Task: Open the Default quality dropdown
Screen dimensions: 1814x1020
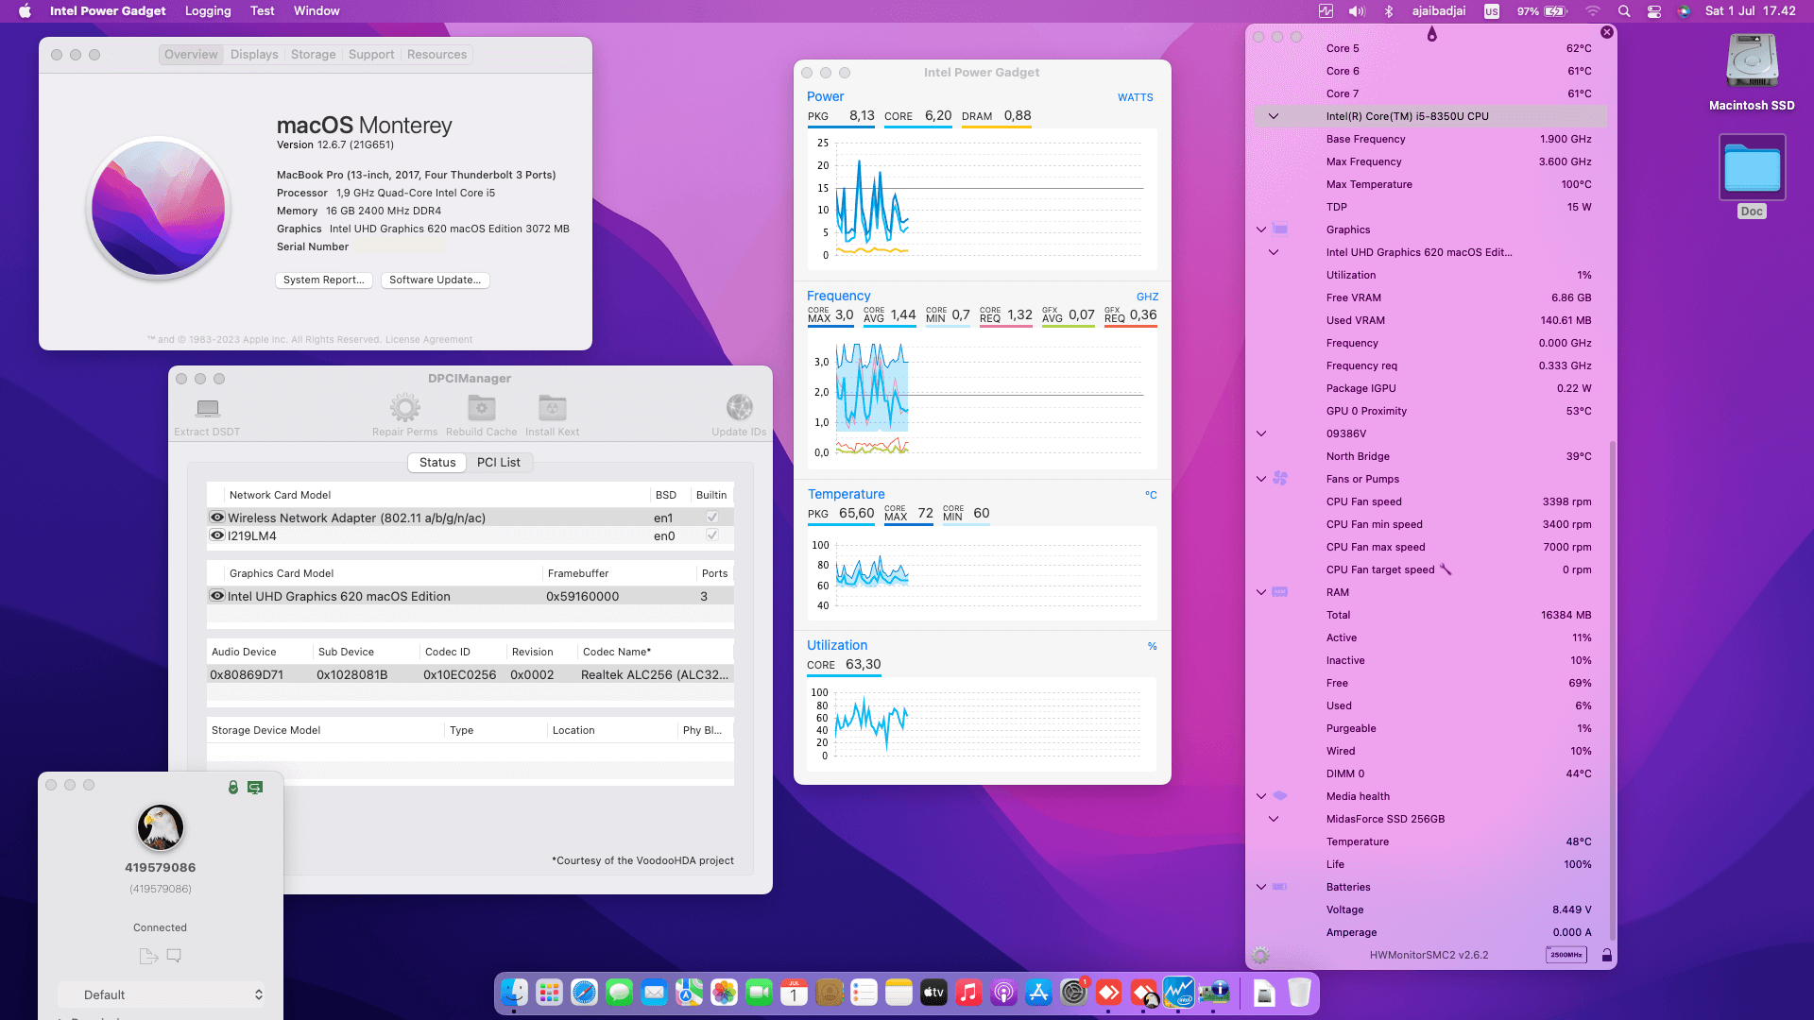Action: pyautogui.click(x=161, y=994)
